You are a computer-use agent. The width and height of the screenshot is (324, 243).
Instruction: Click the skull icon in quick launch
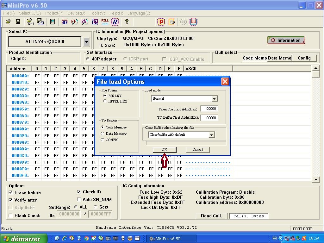[x=123, y=239]
